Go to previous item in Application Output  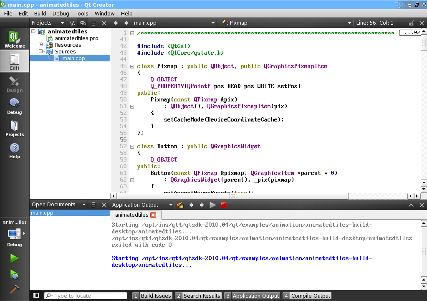click(x=191, y=205)
